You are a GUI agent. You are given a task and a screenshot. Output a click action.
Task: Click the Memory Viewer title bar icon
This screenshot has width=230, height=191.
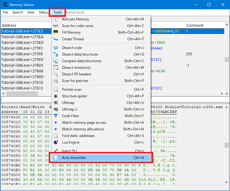point(5,5)
